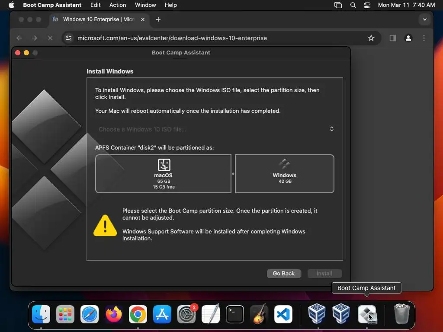Click the yellow warning icon
Viewport: 443px width, 332px height.
coord(105,226)
